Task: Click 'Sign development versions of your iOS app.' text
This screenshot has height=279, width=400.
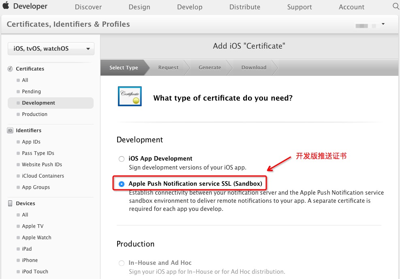Action: click(188, 167)
